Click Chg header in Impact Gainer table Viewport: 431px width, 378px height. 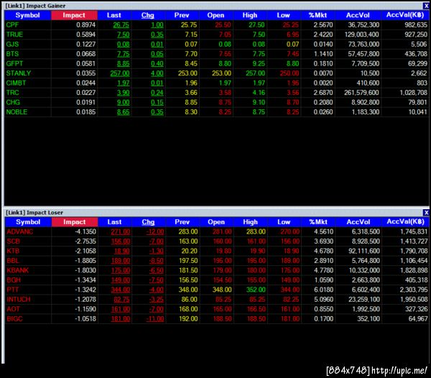148,15
